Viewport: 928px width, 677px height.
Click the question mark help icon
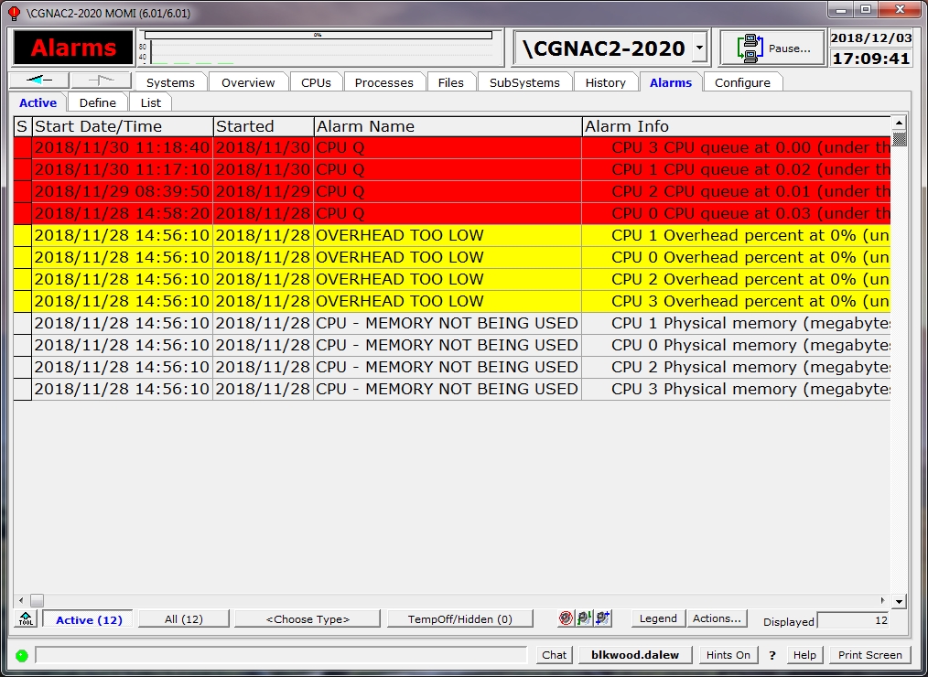772,655
